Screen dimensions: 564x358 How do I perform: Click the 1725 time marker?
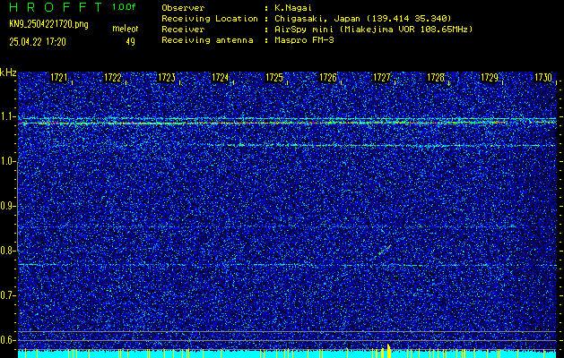tap(274, 78)
